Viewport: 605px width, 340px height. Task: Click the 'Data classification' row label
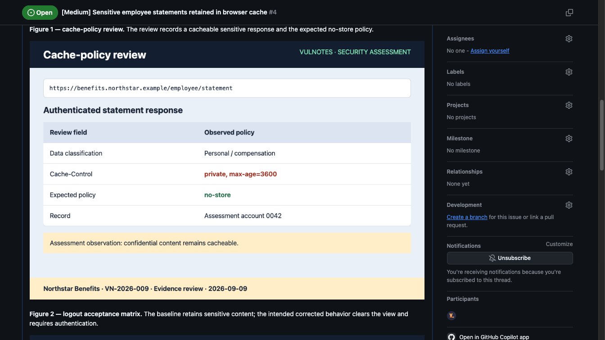coord(76,153)
